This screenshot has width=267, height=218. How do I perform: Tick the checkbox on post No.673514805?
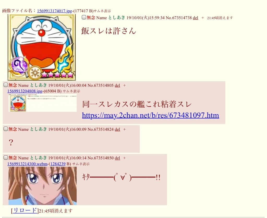pyautogui.click(x=6, y=85)
